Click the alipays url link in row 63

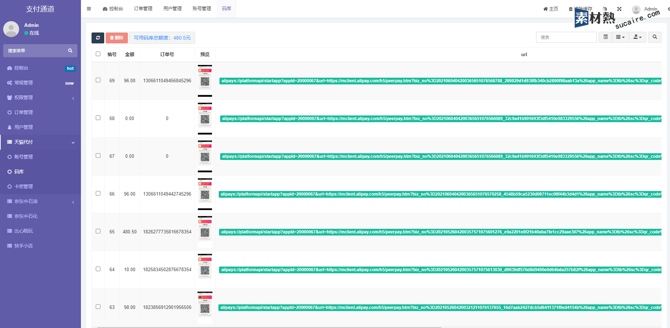tap(440, 308)
